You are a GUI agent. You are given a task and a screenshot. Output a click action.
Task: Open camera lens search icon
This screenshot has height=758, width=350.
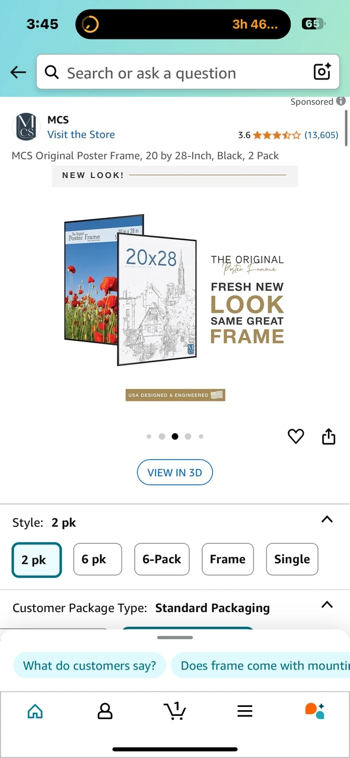322,72
